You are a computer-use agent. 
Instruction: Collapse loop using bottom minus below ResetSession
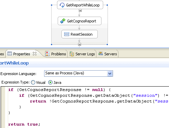click(80, 44)
